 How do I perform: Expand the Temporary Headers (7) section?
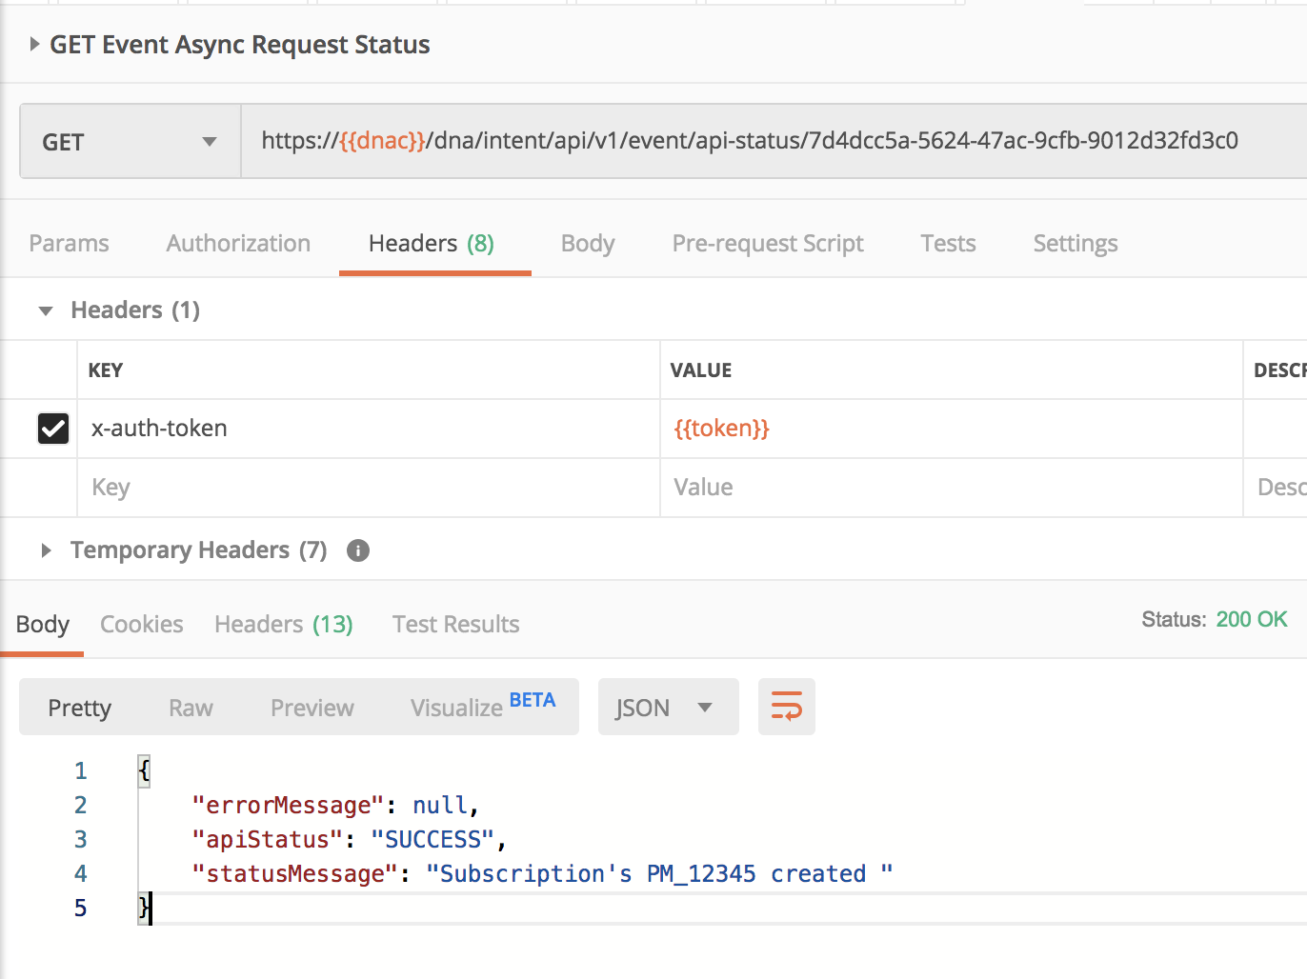click(46, 549)
